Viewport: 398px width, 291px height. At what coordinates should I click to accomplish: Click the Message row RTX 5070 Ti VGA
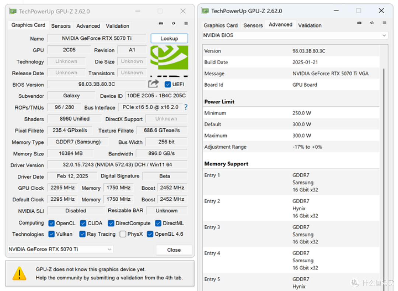[291, 74]
